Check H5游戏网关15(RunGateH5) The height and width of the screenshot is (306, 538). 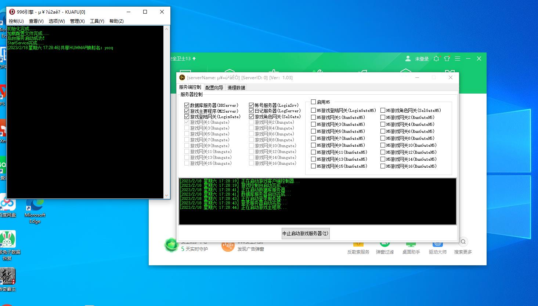313,166
